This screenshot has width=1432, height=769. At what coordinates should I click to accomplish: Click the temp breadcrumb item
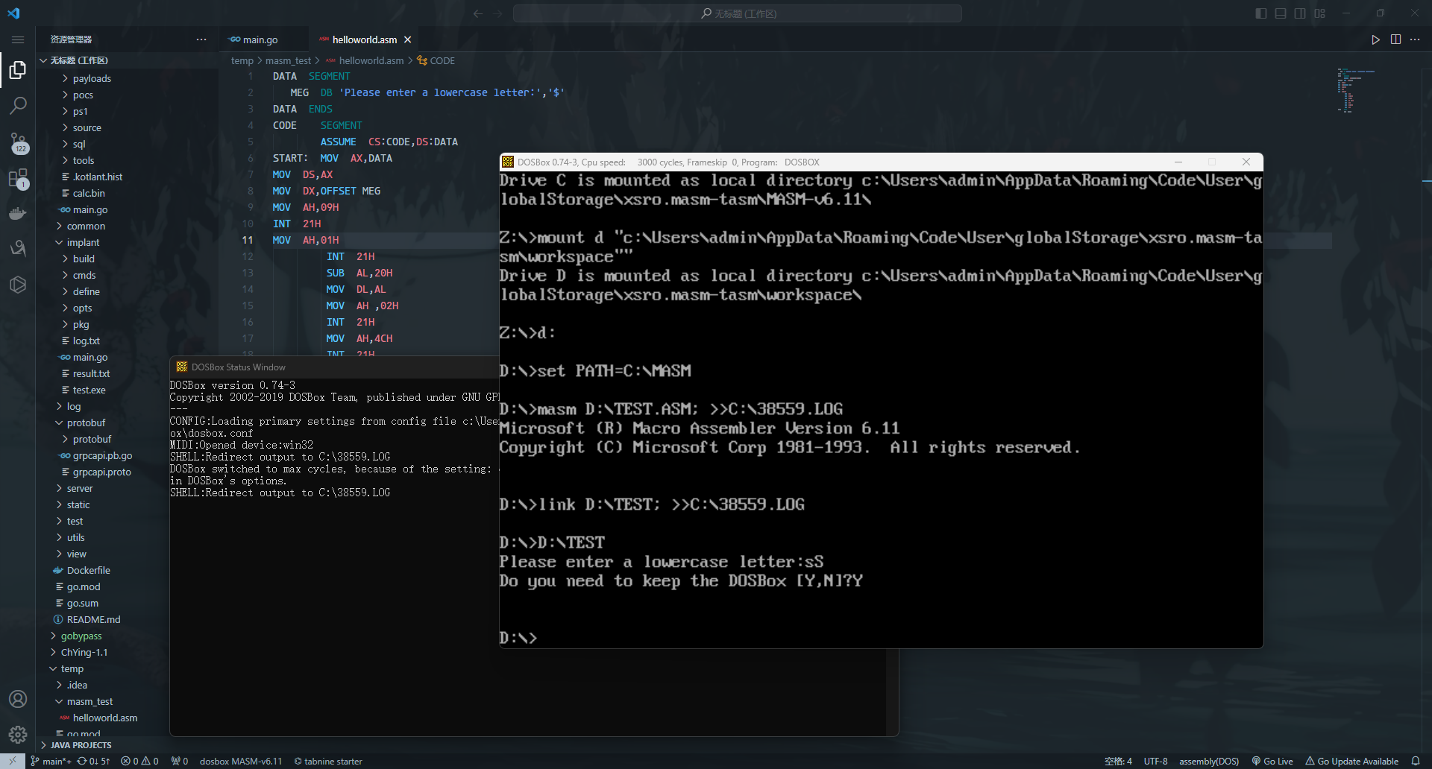coord(242,60)
